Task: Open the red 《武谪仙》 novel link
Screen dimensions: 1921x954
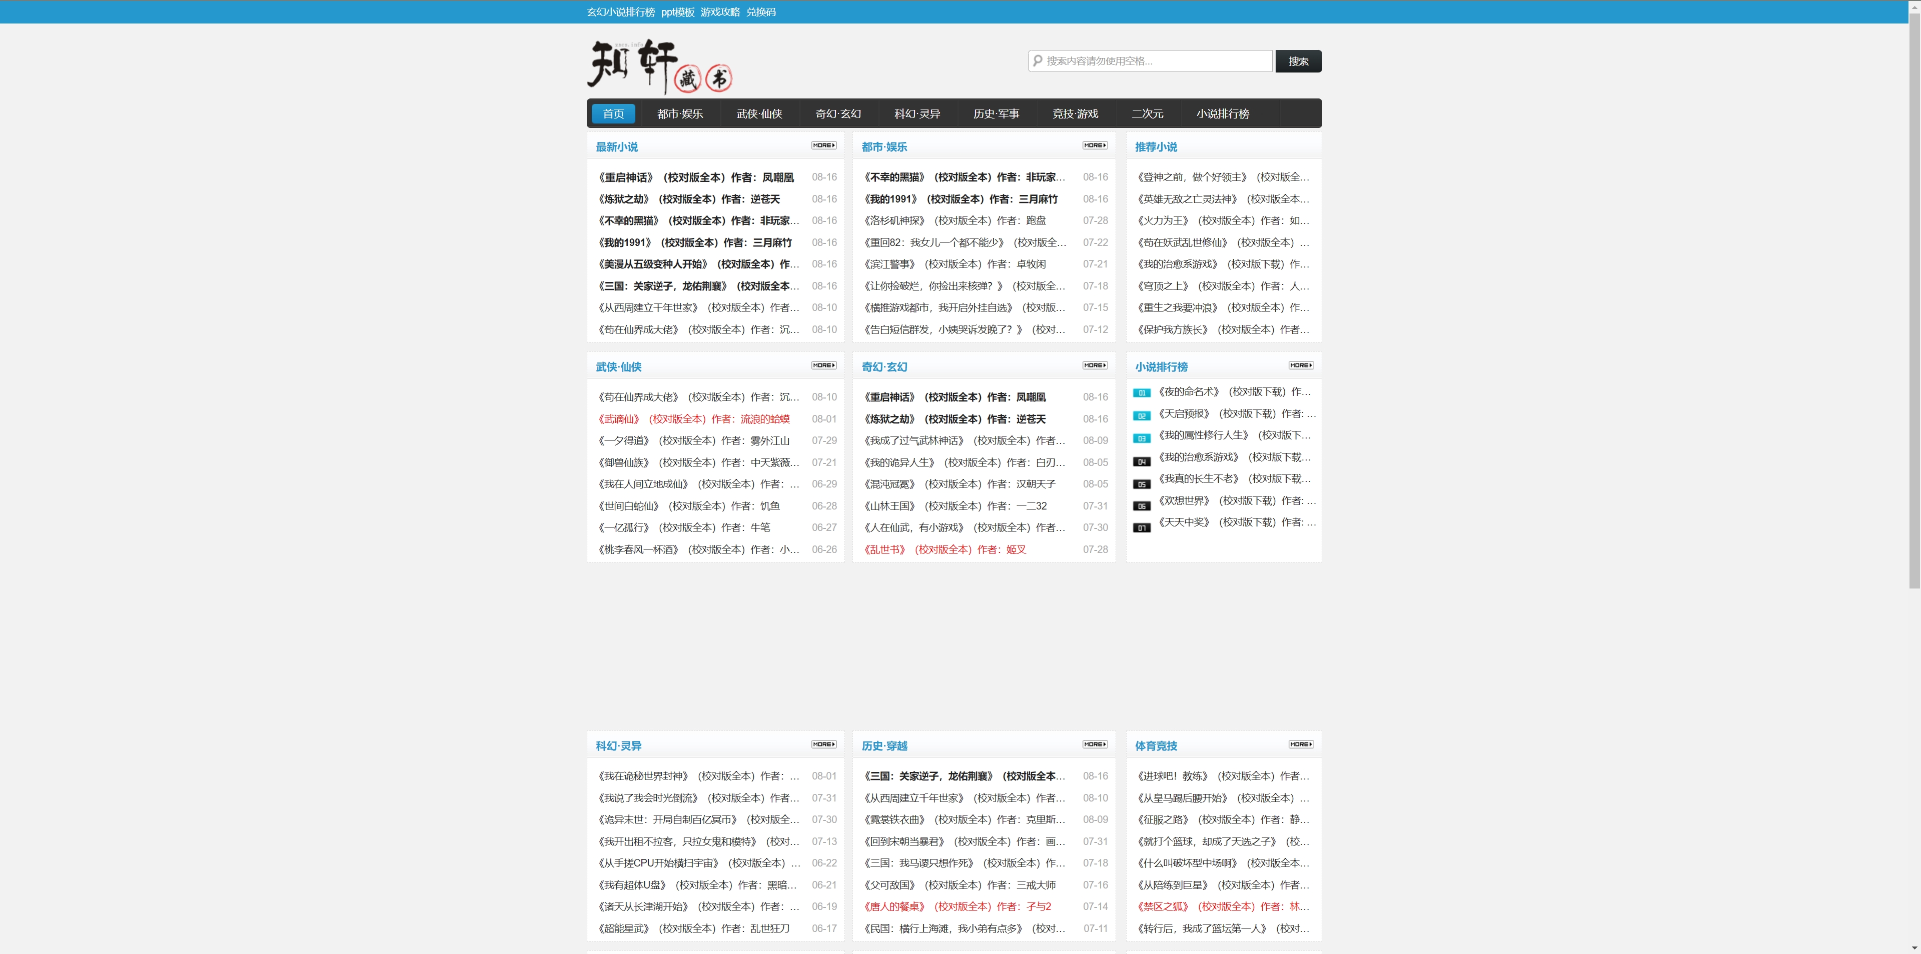Action: pos(693,419)
